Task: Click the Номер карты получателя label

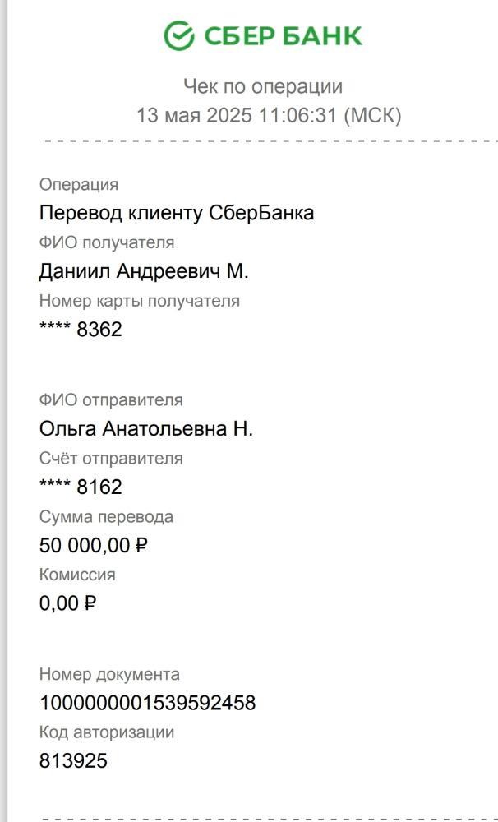Action: point(140,301)
